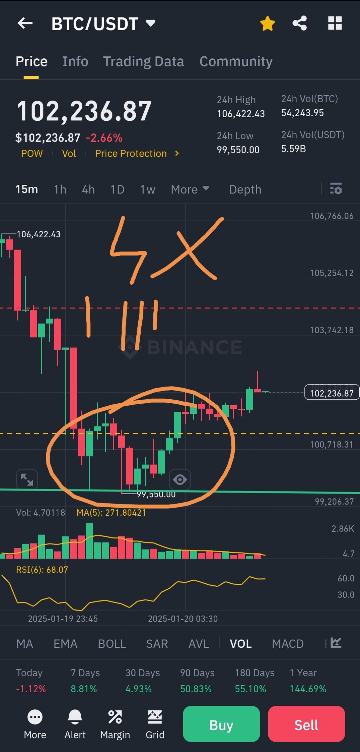Open the four-square grid layout icon
Screen dimensions: 360x752
(335, 23)
